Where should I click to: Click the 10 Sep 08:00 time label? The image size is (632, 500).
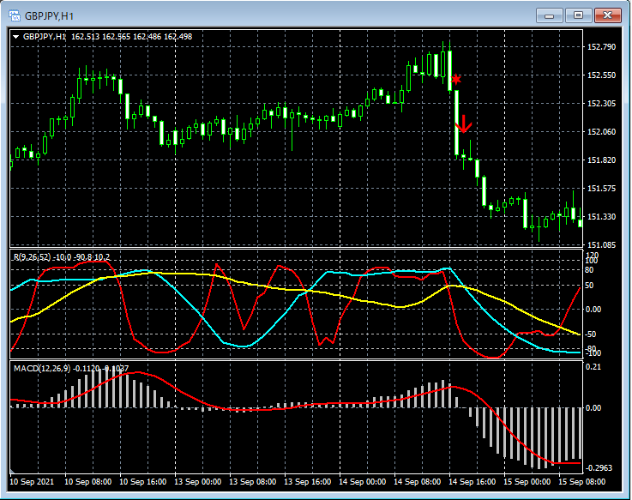pos(87,481)
